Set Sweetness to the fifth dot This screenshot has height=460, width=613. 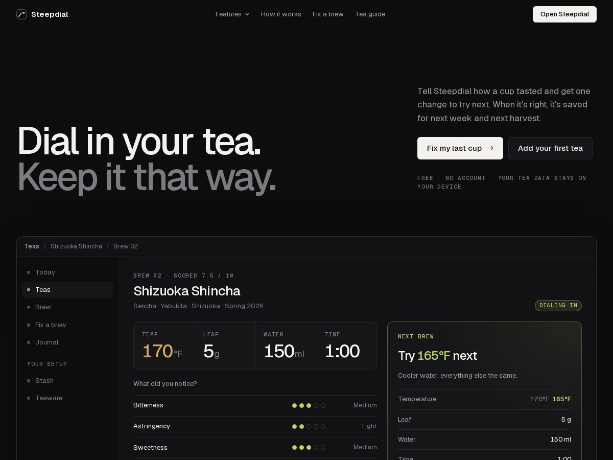tap(323, 448)
